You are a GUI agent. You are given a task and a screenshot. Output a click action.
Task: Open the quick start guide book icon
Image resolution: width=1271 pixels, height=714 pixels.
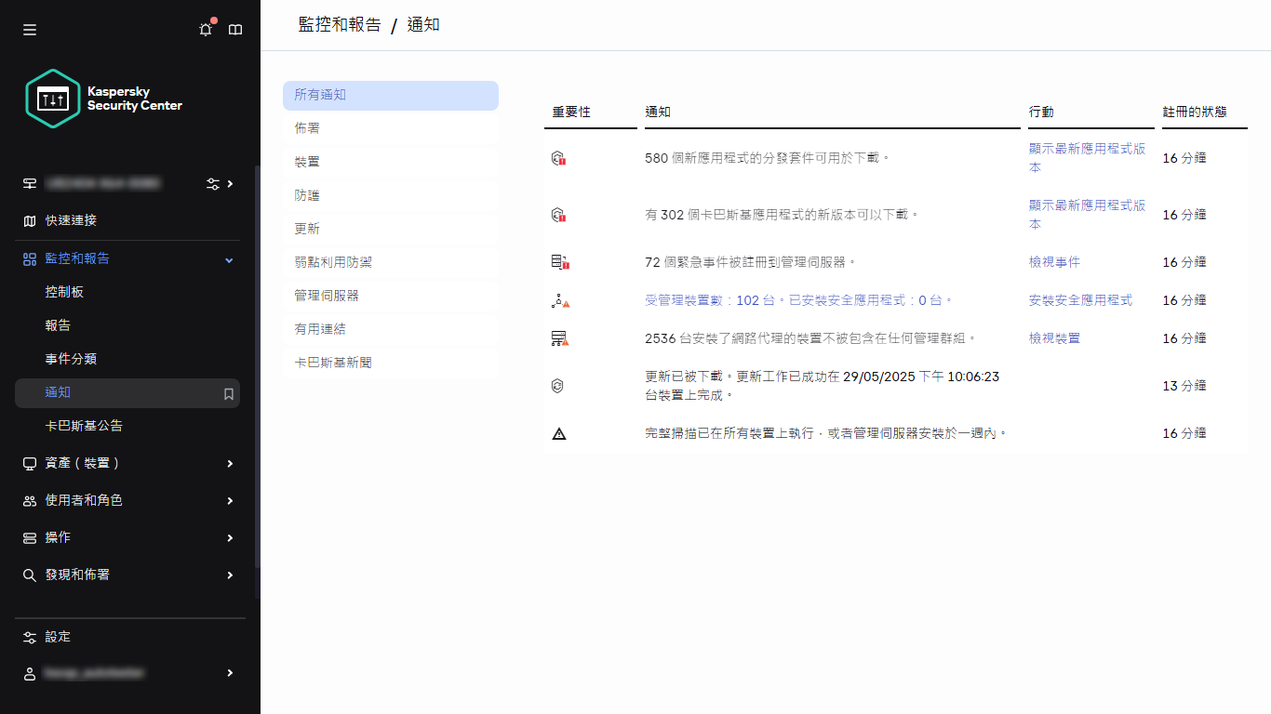click(235, 29)
